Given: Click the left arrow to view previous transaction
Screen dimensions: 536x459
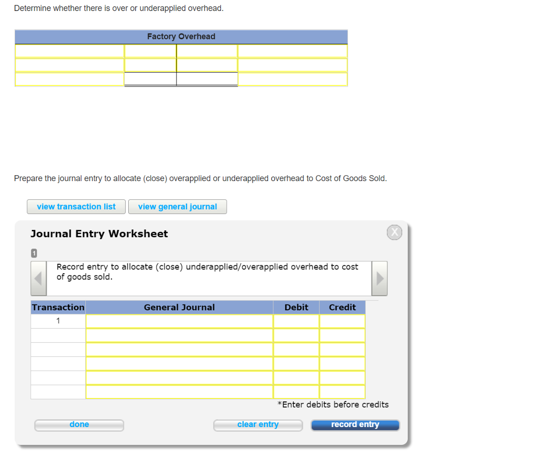Looking at the screenshot, I should 38,278.
